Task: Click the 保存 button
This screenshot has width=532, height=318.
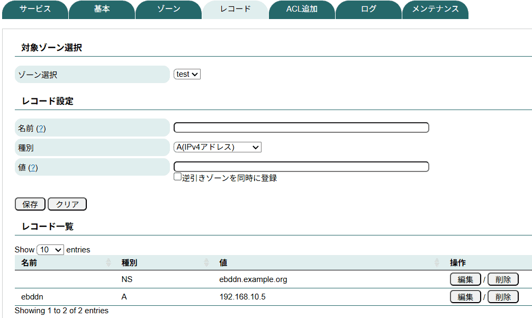Action: point(30,204)
